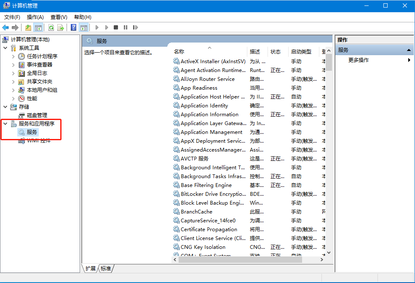Click the Export List icon
The image size is (415, 283).
[x=60, y=27]
